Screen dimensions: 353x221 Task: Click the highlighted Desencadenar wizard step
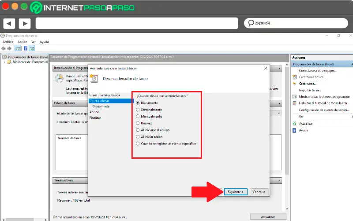(x=111, y=101)
